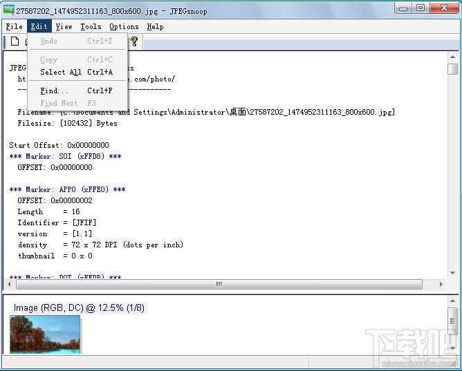Click the Marker: APP0 (xFFE0) line
The image size is (462, 371).
[x=67, y=189]
